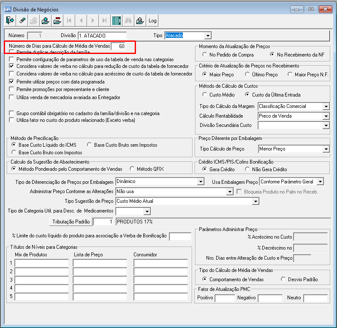This screenshot has width=337, height=328.
Task: Expand the Tipo do Cálculo da Margem dropdown
Action: click(326, 106)
